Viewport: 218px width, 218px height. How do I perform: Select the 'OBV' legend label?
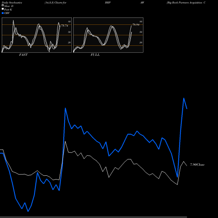click(7, 13)
